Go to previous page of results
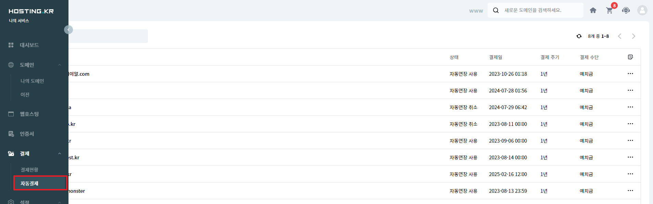The width and height of the screenshot is (653, 204). [619, 36]
